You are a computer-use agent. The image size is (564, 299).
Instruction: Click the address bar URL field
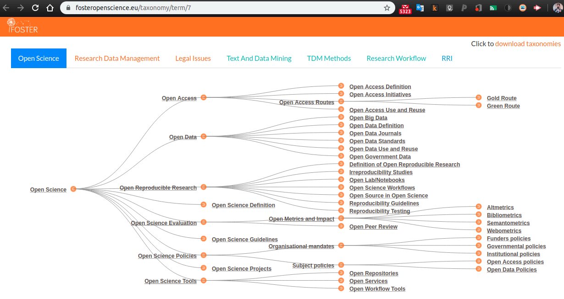point(220,8)
